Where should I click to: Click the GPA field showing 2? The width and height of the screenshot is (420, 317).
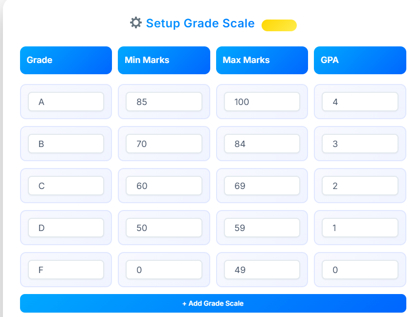360,186
